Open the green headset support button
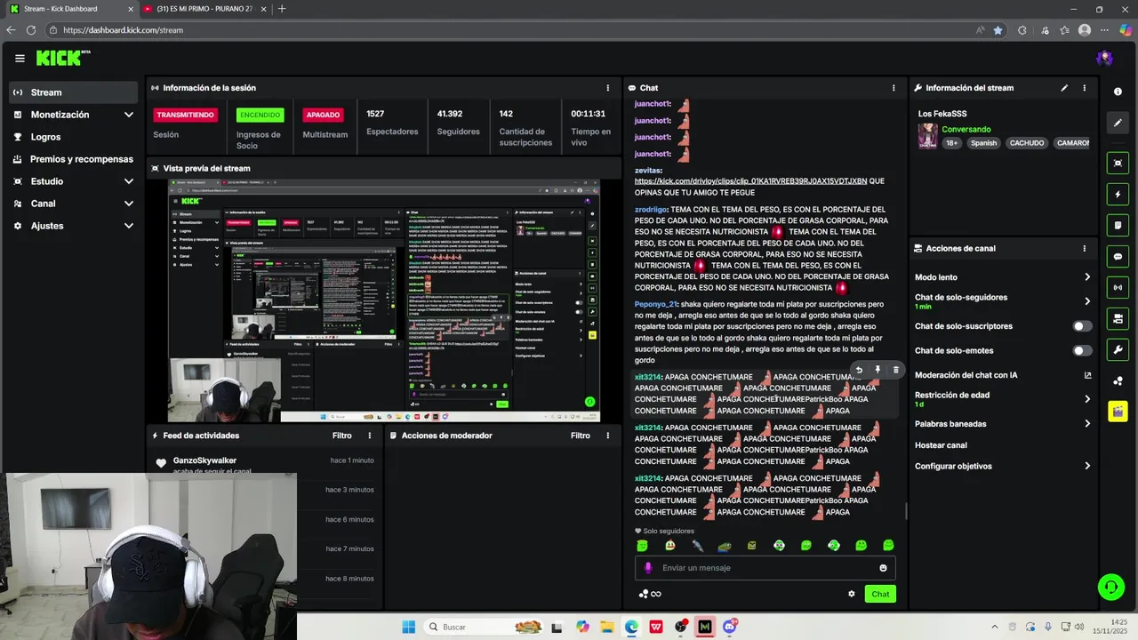This screenshot has height=640, width=1138. pyautogui.click(x=1110, y=587)
